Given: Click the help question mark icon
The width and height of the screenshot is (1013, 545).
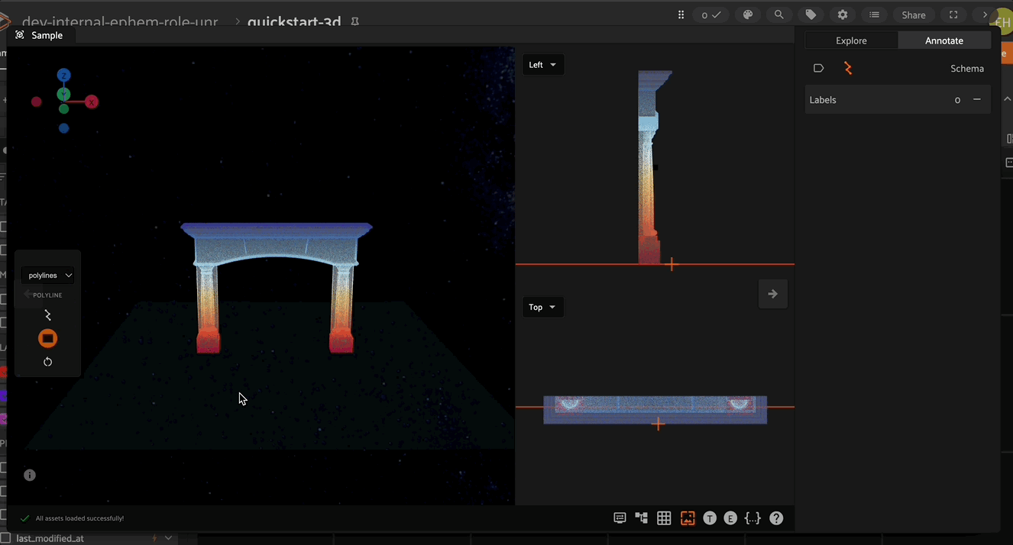Looking at the screenshot, I should tap(776, 518).
